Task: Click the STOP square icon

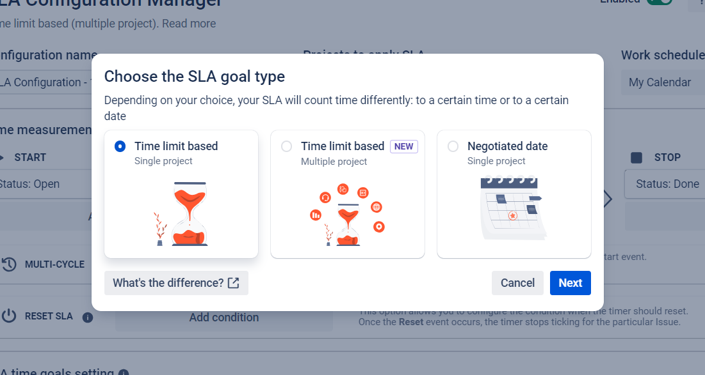Action: (636, 157)
